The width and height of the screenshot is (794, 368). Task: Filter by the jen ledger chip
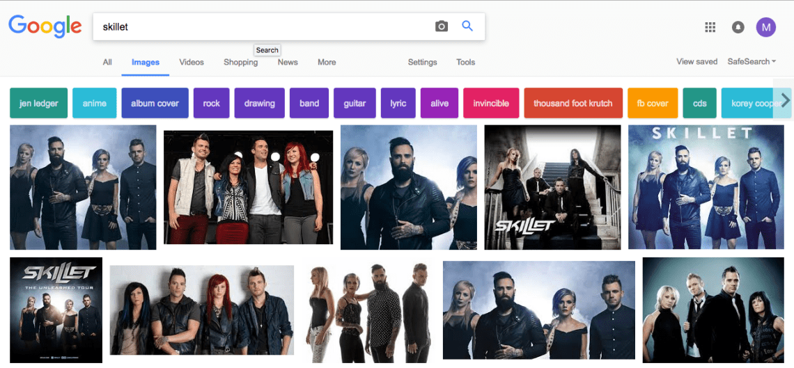point(38,103)
